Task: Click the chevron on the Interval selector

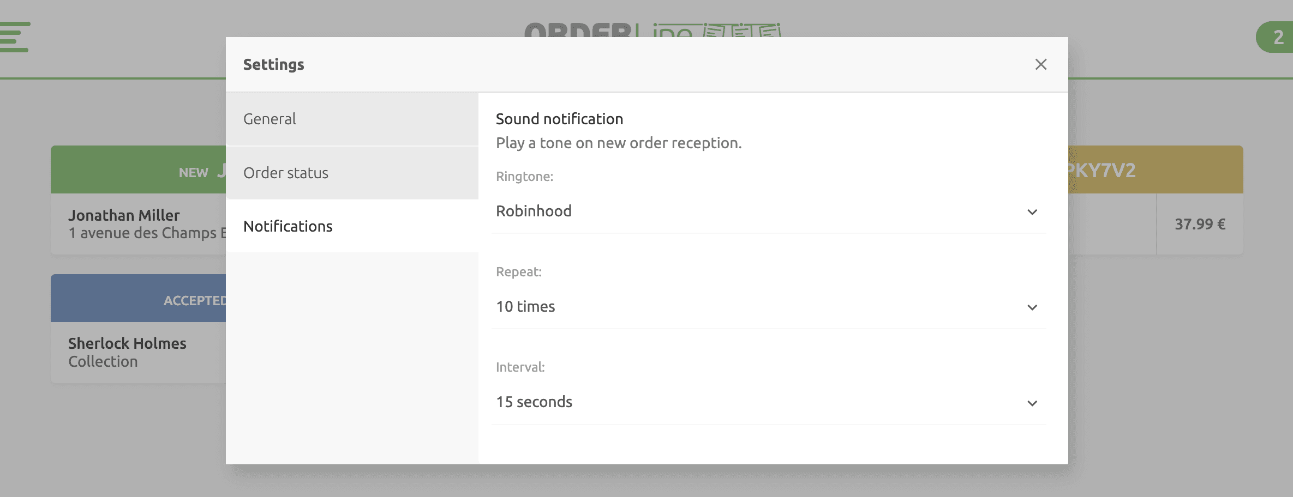Action: [x=1032, y=403]
